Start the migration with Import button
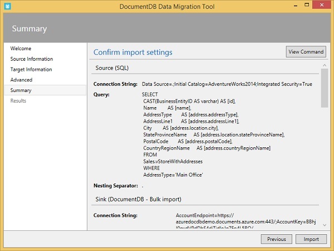This screenshot has height=251, width=334. click(x=311, y=239)
